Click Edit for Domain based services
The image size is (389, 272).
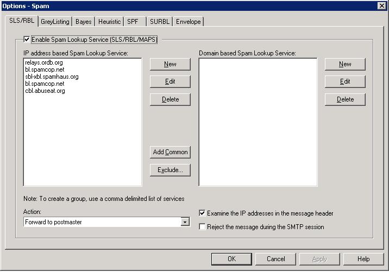pos(345,81)
